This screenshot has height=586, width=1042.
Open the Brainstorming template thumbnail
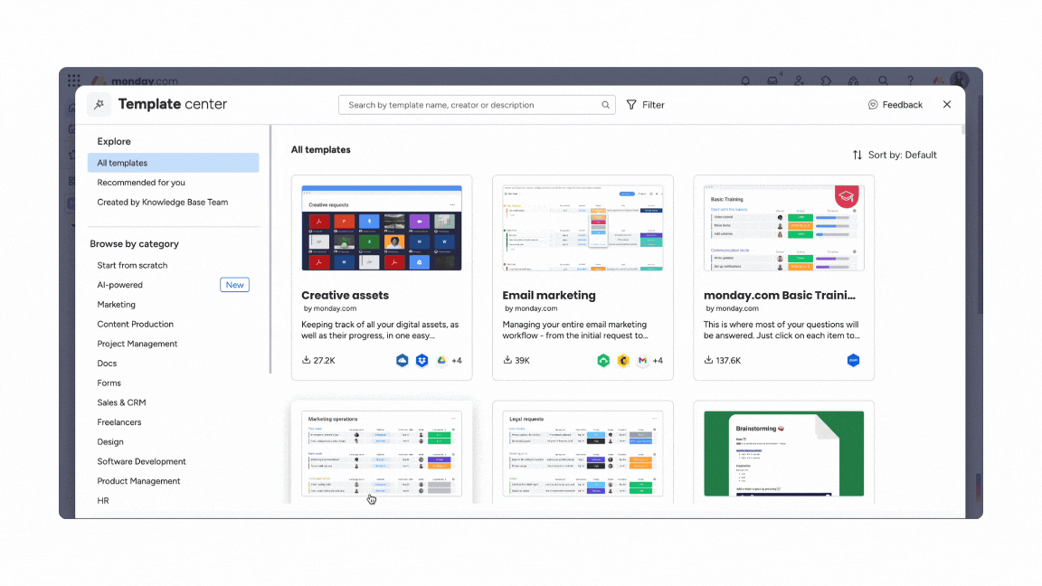point(783,453)
